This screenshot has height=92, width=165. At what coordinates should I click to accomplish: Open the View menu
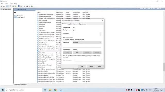(x=11, y=4)
